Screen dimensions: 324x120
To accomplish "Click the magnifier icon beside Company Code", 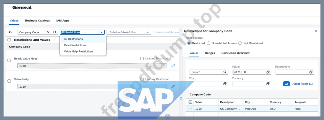I will [55, 32].
